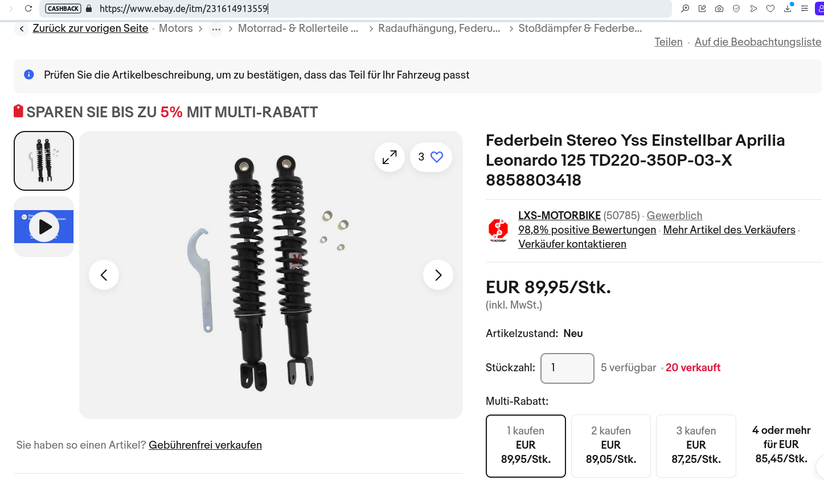824x480 pixels.
Task: Play the product video thumbnail
Action: click(x=44, y=227)
